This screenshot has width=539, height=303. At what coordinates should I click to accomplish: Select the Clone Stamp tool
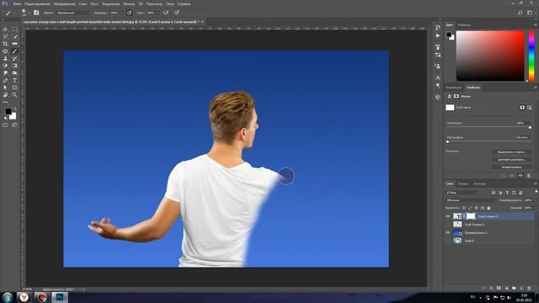[x=5, y=58]
